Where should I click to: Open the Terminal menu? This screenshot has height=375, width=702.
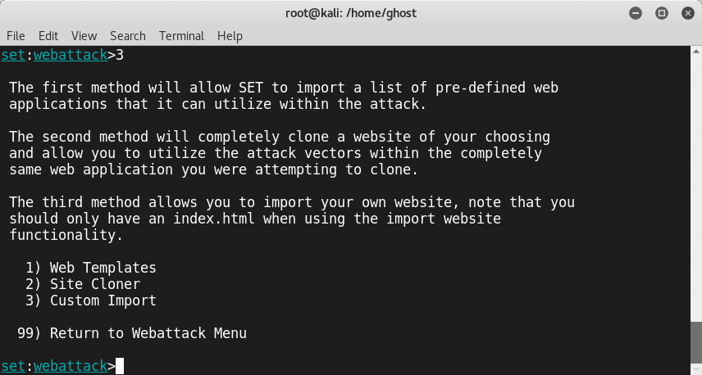click(181, 36)
